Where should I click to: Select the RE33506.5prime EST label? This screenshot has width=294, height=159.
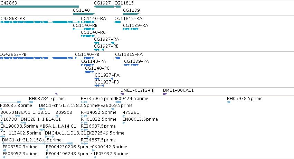tap(98, 99)
